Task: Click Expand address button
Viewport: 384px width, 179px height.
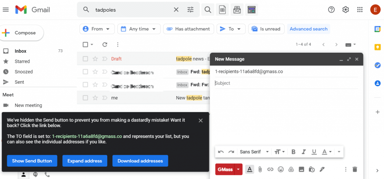Action: [x=85, y=161]
